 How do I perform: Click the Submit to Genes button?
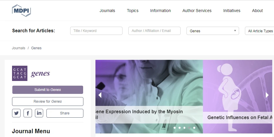pos(48,90)
